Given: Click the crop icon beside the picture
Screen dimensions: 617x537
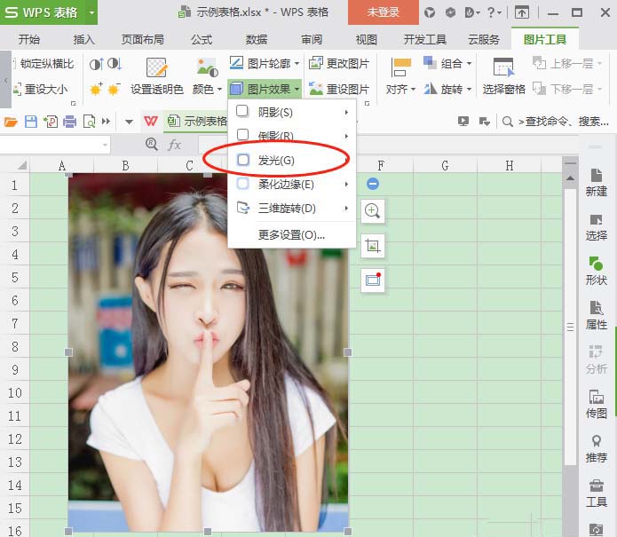Looking at the screenshot, I should point(373,246).
